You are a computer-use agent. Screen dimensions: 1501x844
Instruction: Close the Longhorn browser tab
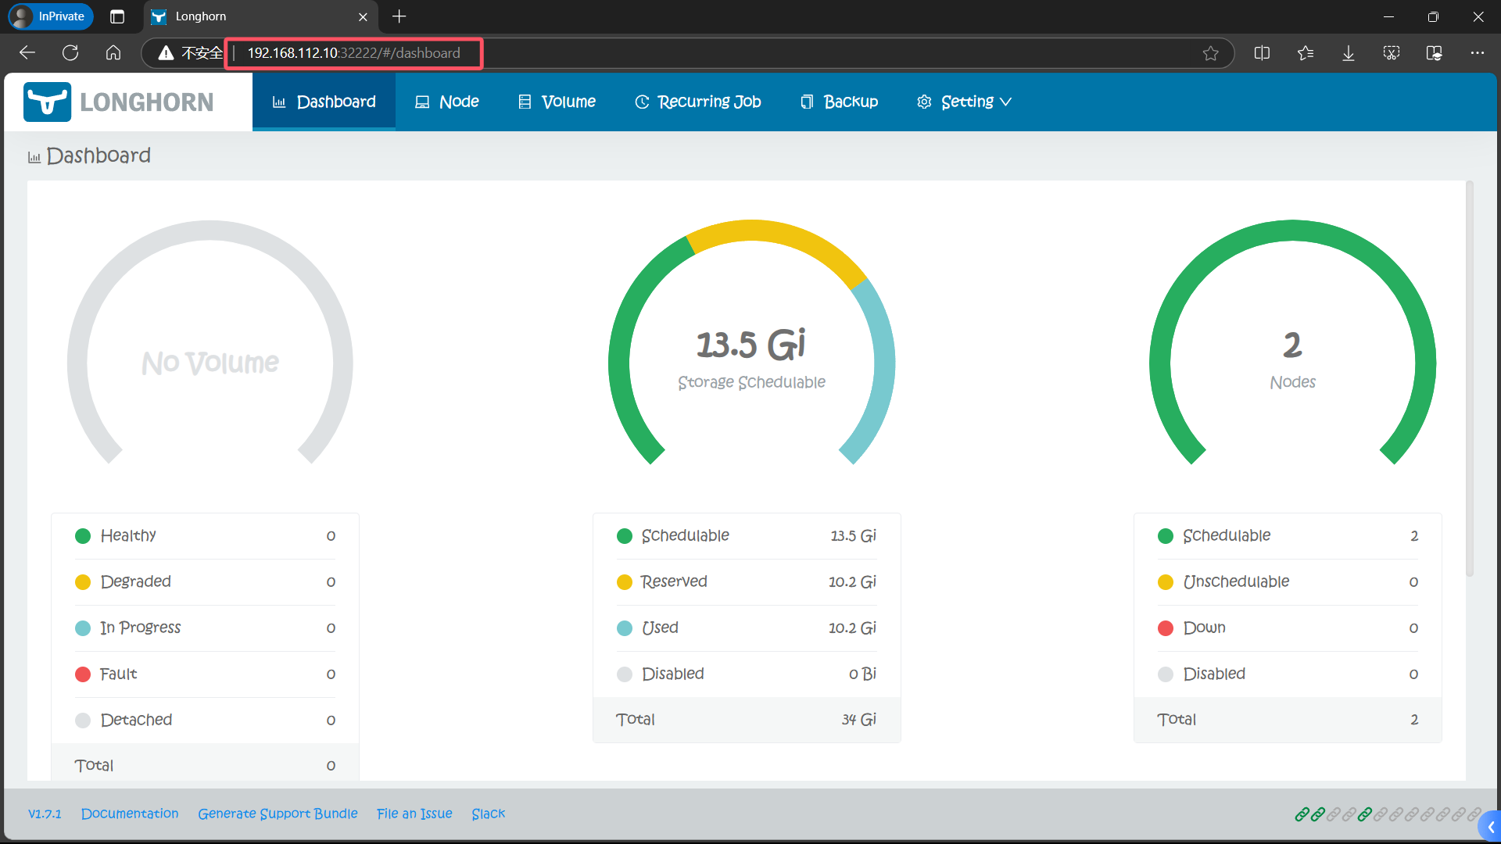click(363, 16)
